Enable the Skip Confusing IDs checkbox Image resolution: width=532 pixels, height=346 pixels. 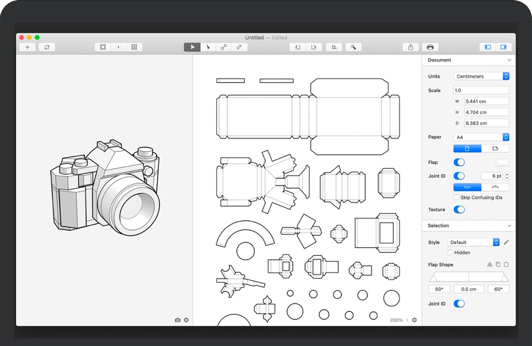pyautogui.click(x=456, y=198)
